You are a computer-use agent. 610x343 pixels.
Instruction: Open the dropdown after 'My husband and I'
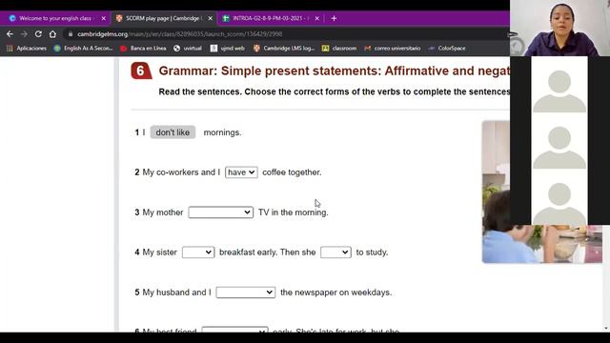(x=246, y=293)
